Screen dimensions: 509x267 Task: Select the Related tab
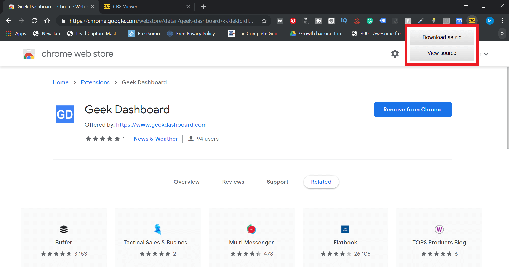click(x=321, y=182)
